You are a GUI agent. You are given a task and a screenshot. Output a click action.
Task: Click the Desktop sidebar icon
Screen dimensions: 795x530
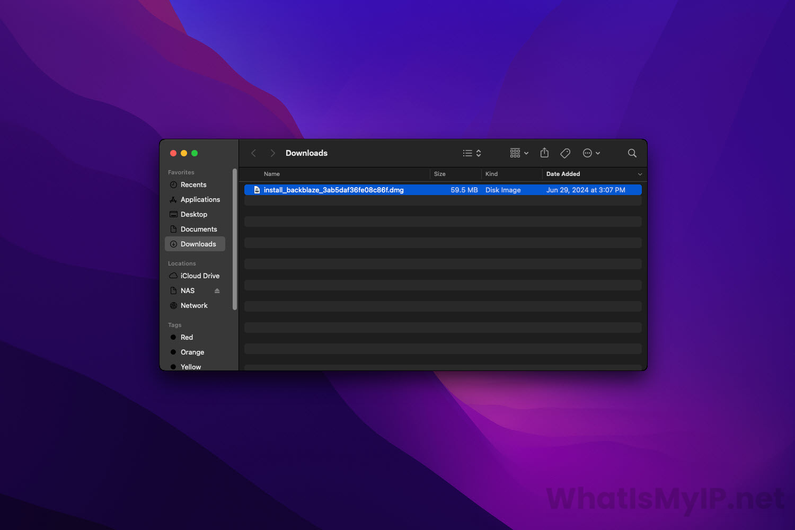173,214
